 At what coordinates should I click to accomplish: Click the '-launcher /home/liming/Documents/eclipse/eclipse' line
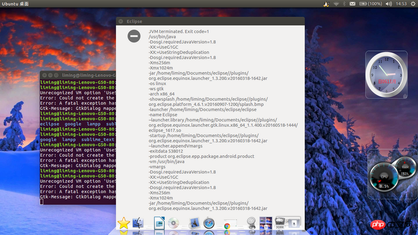tap(203, 110)
